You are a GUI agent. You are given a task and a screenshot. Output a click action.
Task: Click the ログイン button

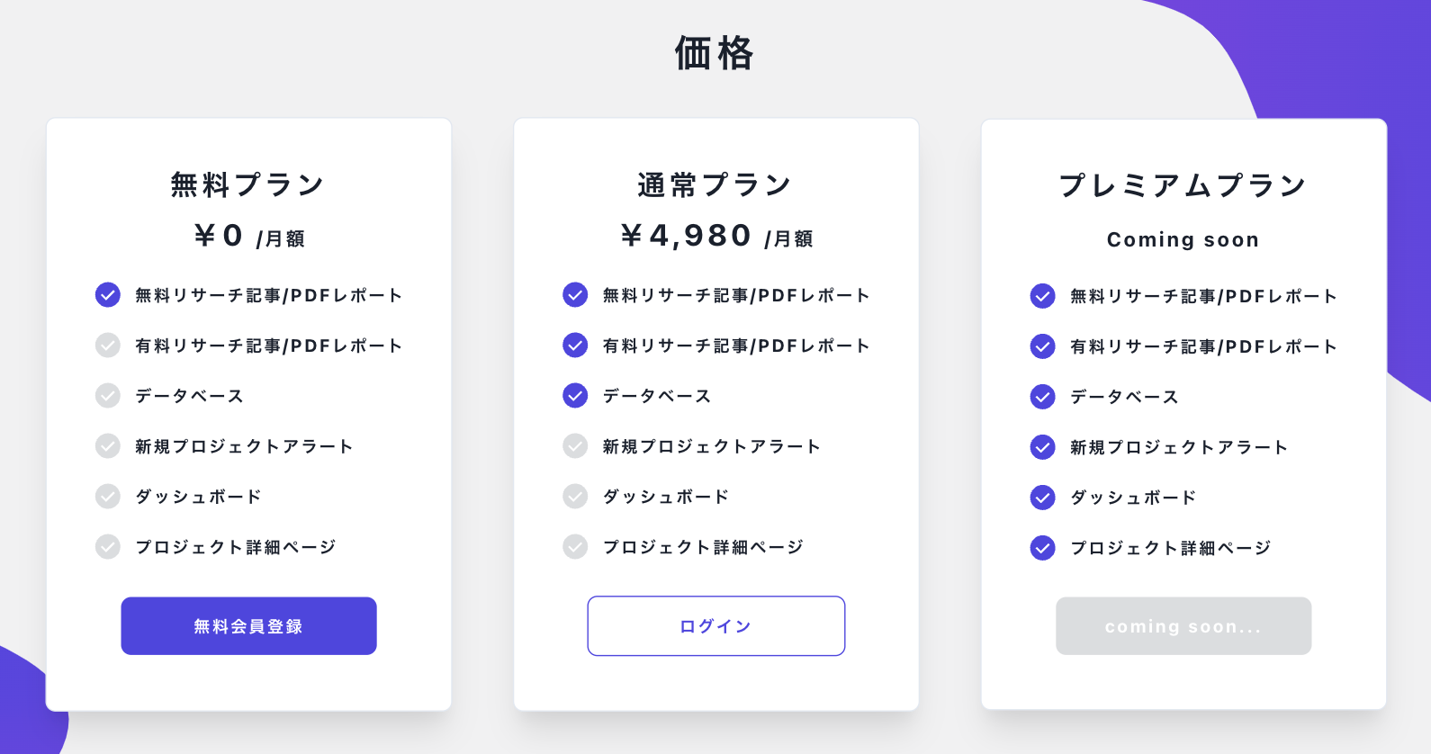tap(715, 626)
